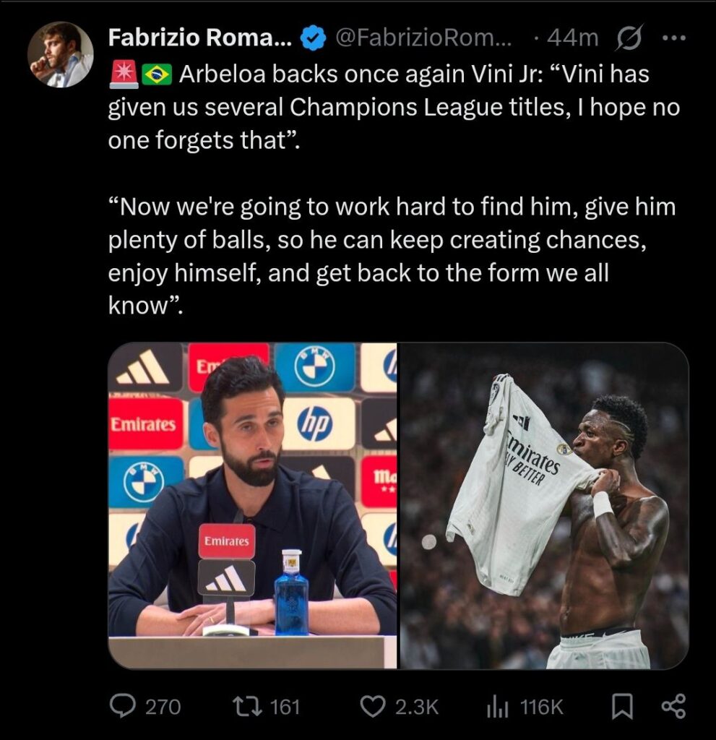
Task: Click the Brazil flag emoji in tweet
Action: (x=156, y=74)
